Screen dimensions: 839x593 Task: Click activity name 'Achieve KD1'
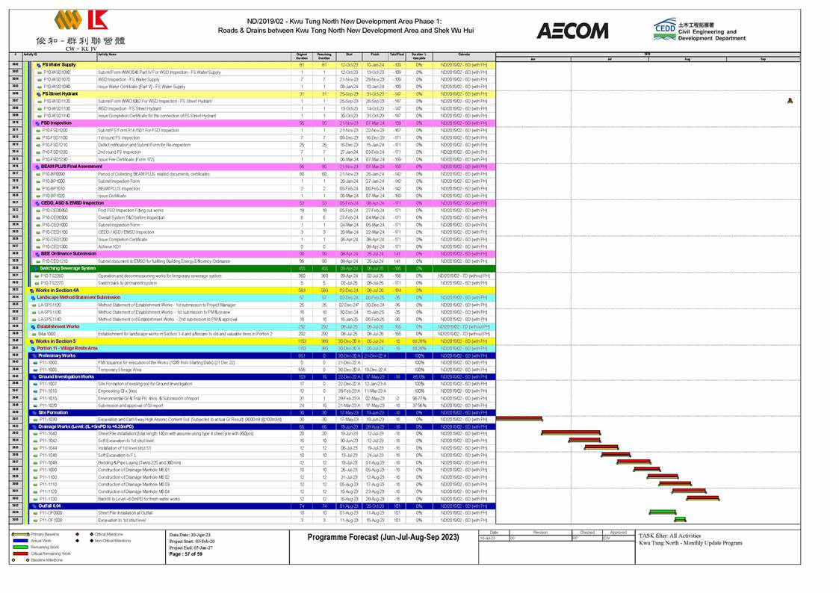(110, 246)
